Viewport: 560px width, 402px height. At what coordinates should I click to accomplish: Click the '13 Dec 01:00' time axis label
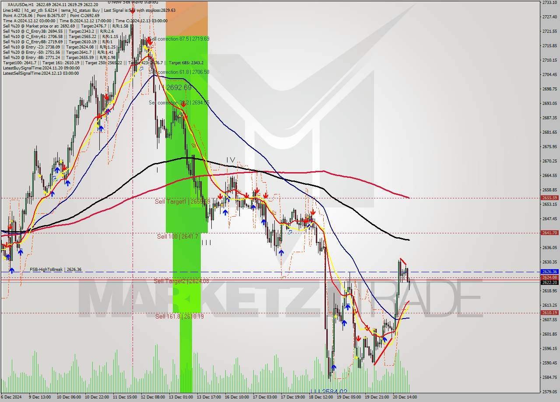pos(182,397)
